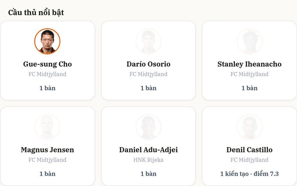Viewport: 297px width, 186px height.
Task: Click Stanley Iheanacho's faded avatar
Action: click(x=249, y=41)
